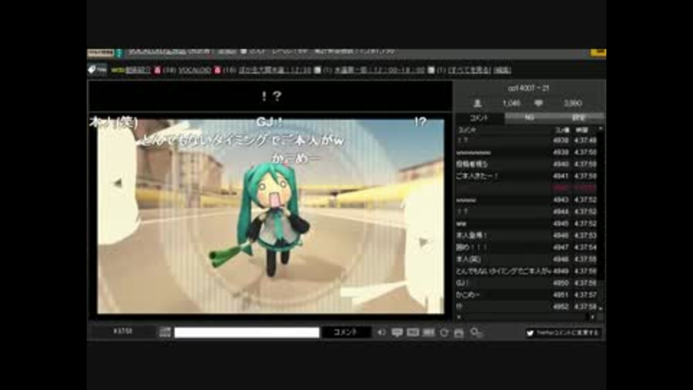Switch to the 設定 tab
Image resolution: width=693 pixels, height=390 pixels.
tap(579, 118)
